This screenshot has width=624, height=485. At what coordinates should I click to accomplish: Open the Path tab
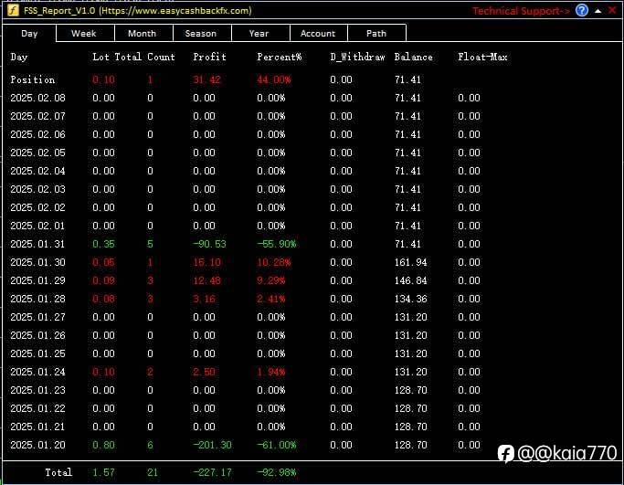click(x=376, y=34)
